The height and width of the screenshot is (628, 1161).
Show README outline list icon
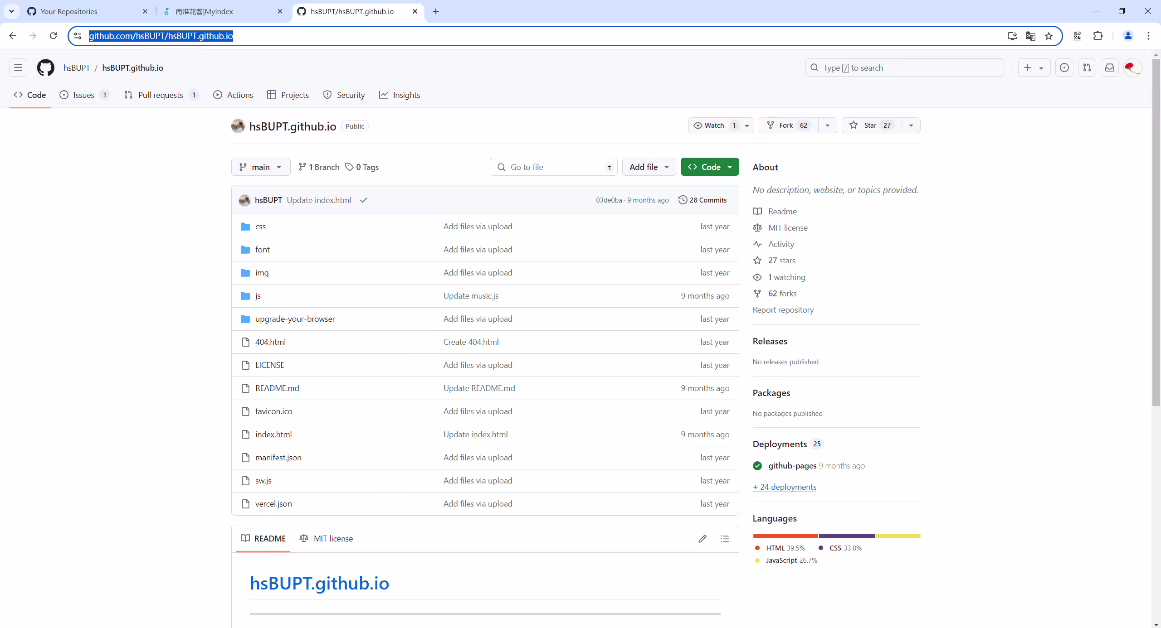pos(725,538)
